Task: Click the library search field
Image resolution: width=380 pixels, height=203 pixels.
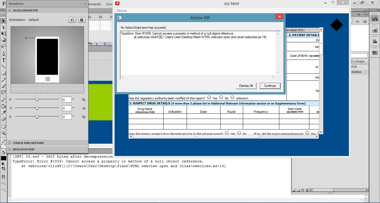Action: [x=359, y=56]
